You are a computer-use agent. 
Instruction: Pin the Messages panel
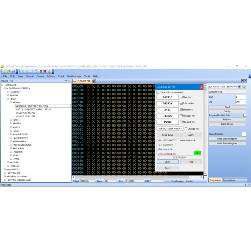(x=245, y=185)
